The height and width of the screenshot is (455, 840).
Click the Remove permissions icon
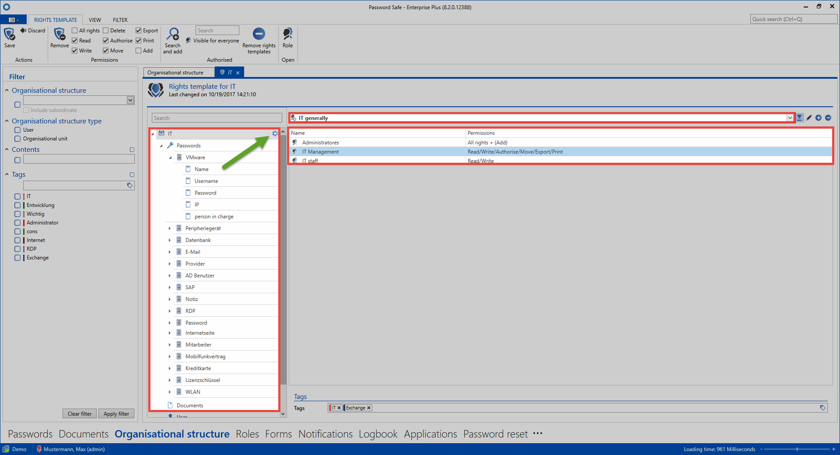click(x=59, y=34)
